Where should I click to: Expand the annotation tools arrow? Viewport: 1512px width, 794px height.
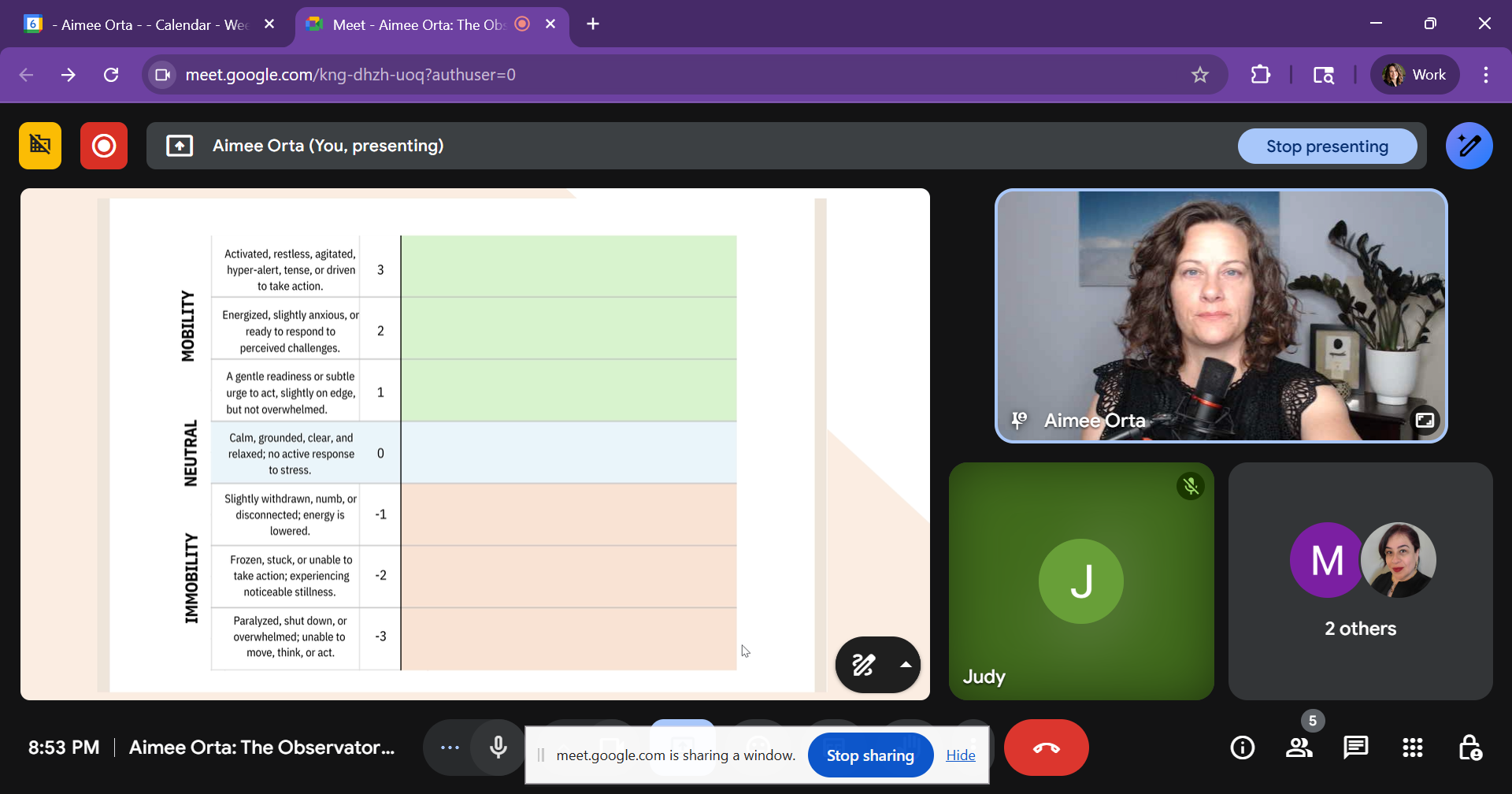[x=906, y=665]
